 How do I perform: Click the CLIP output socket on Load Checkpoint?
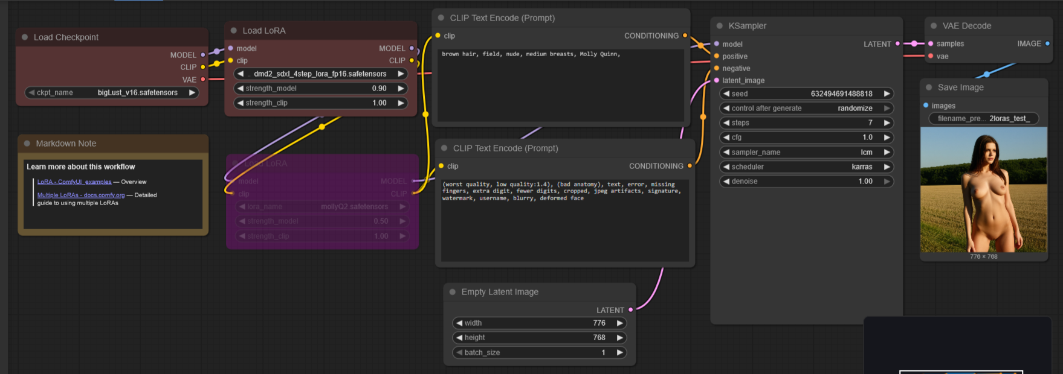(x=203, y=67)
